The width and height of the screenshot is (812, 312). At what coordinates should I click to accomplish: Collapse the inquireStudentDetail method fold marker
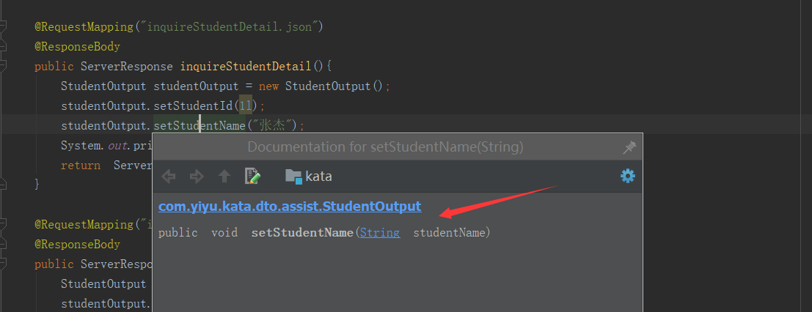pyautogui.click(x=3, y=65)
